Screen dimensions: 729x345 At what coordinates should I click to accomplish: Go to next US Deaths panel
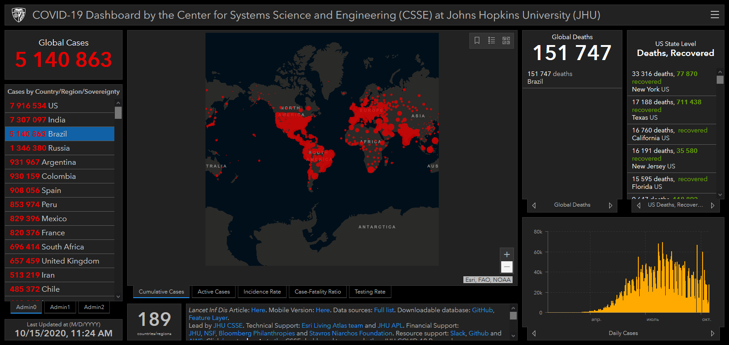pos(713,205)
